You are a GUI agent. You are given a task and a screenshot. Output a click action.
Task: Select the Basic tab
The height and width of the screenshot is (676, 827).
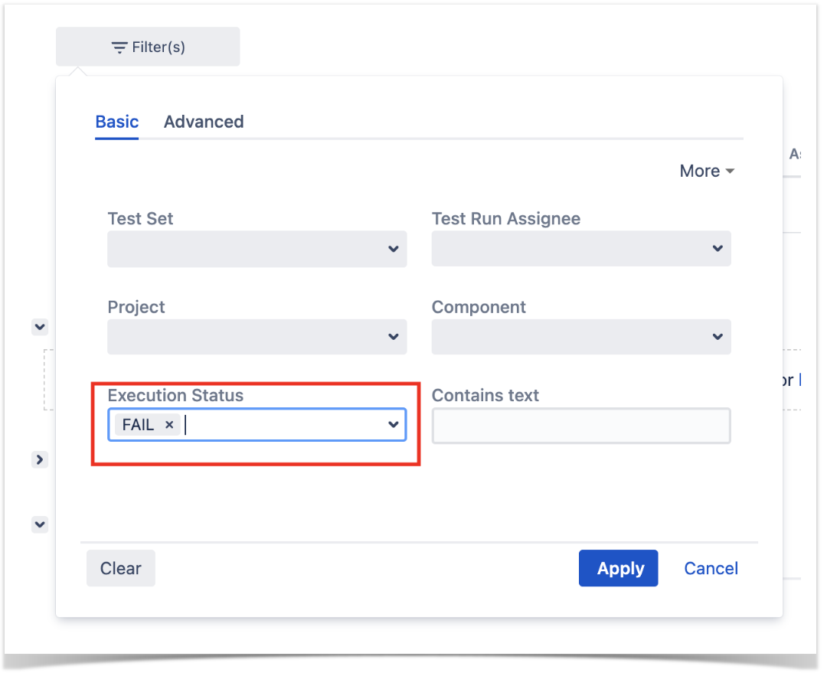pos(117,122)
